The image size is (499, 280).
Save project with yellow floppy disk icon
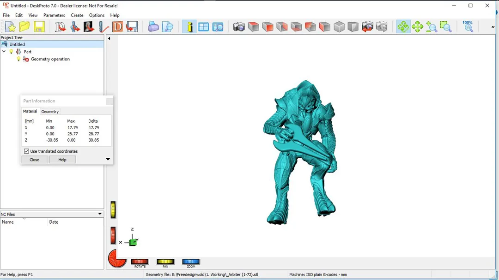39,27
